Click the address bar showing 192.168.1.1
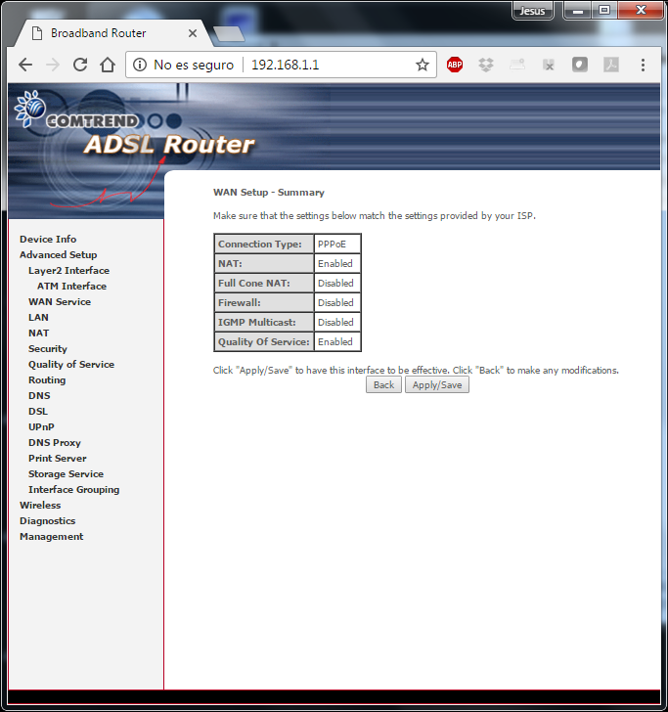Image resolution: width=668 pixels, height=712 pixels. (323, 65)
